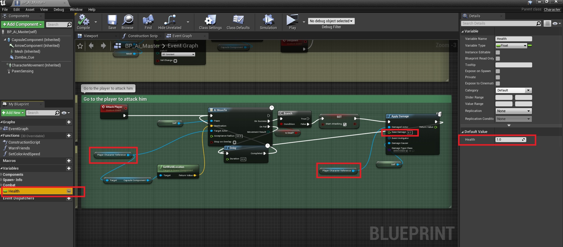
Task: Click the Character parent class link
Action: coord(552,10)
